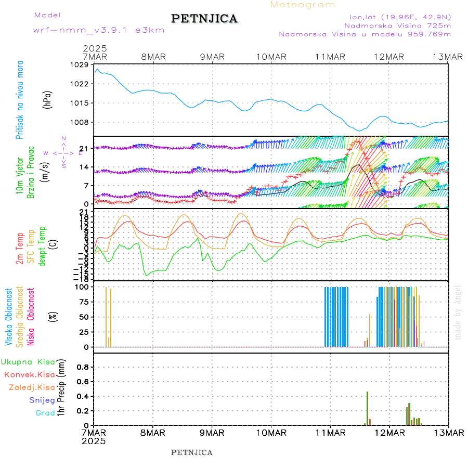Click the Snijeg legend entry
This screenshot has height=468, width=468.
[42, 400]
